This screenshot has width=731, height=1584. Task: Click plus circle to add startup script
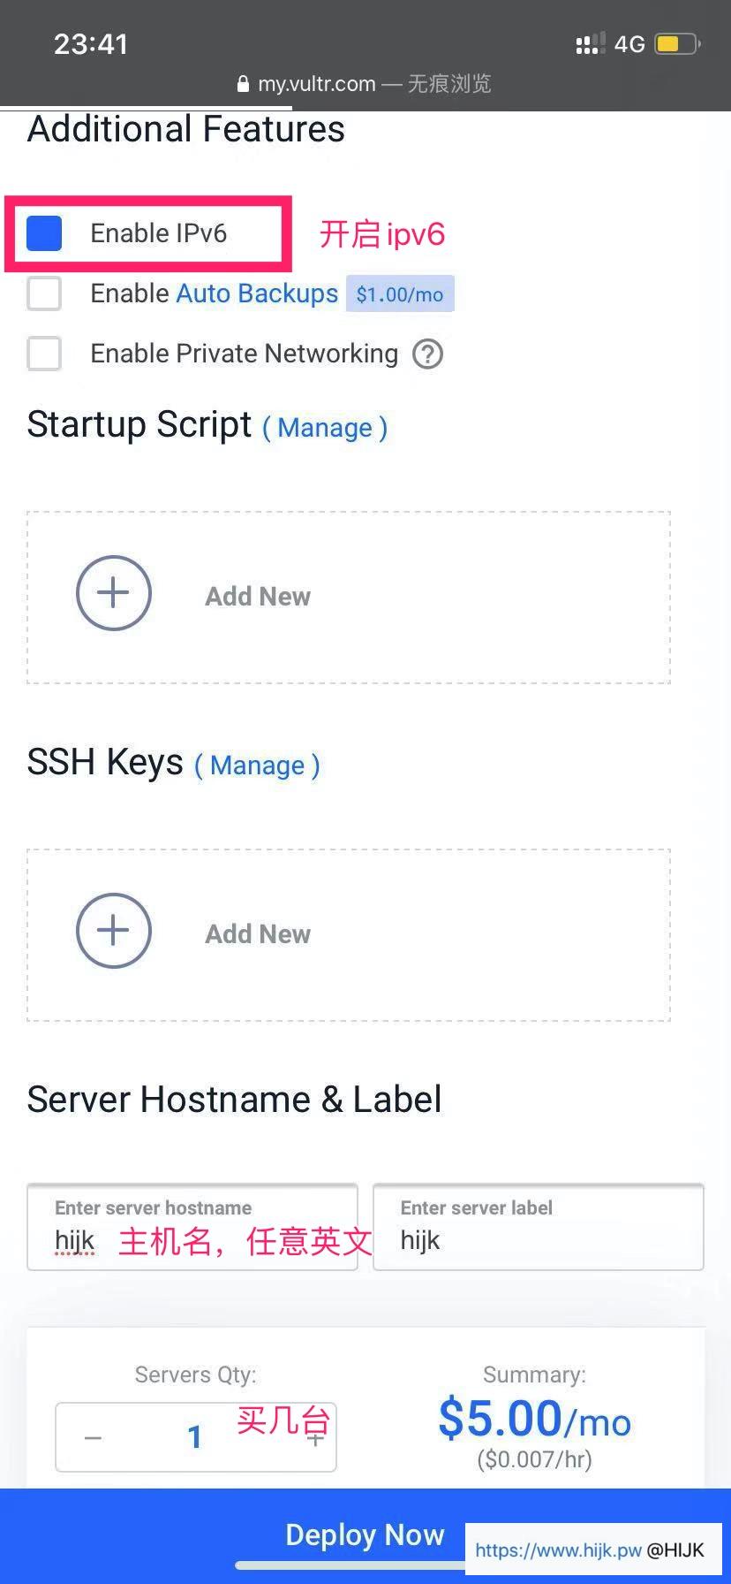coord(114,593)
